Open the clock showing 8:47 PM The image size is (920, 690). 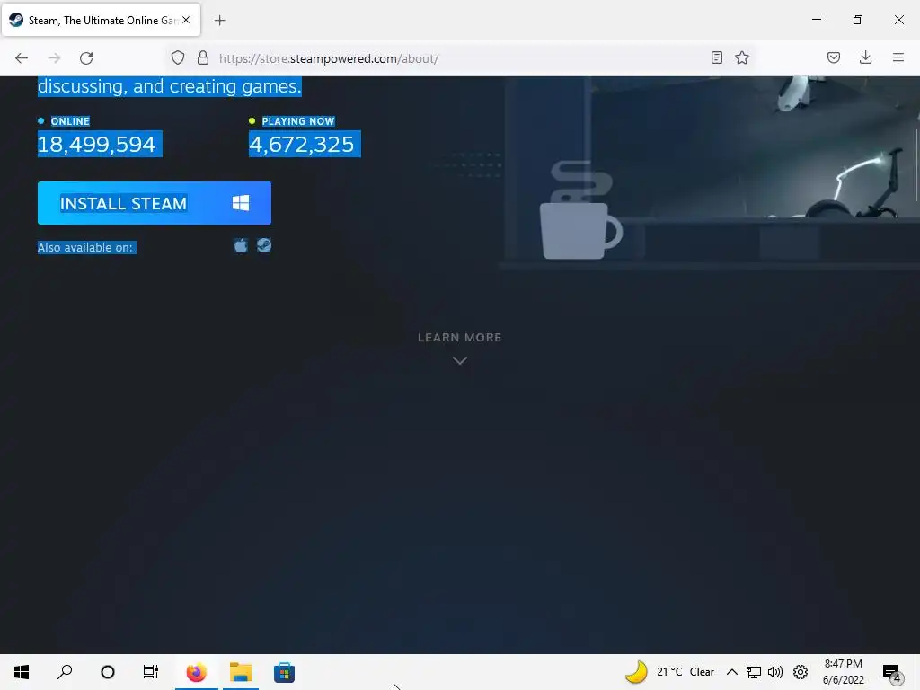point(843,672)
